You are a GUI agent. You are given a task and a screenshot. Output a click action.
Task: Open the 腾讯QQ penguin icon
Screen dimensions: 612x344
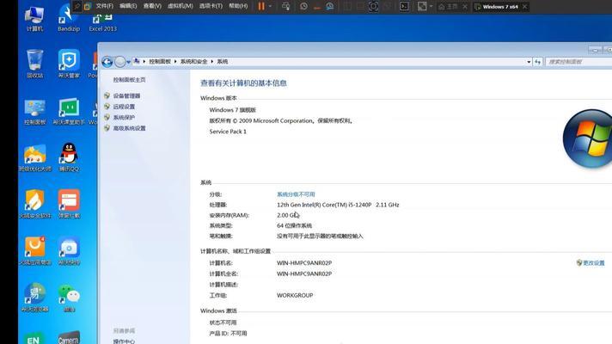69,157
